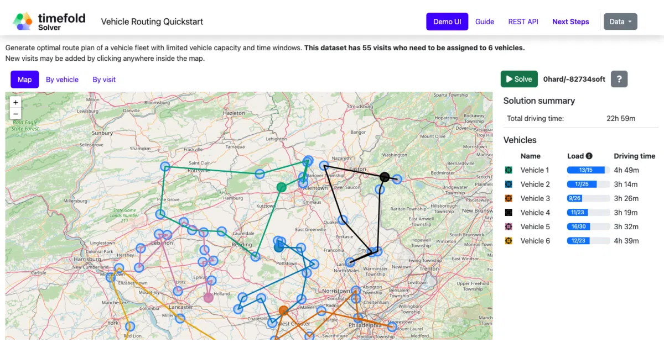The width and height of the screenshot is (664, 348).
Task: Click the score text 0hard/-82734soft
Action: coord(574,79)
